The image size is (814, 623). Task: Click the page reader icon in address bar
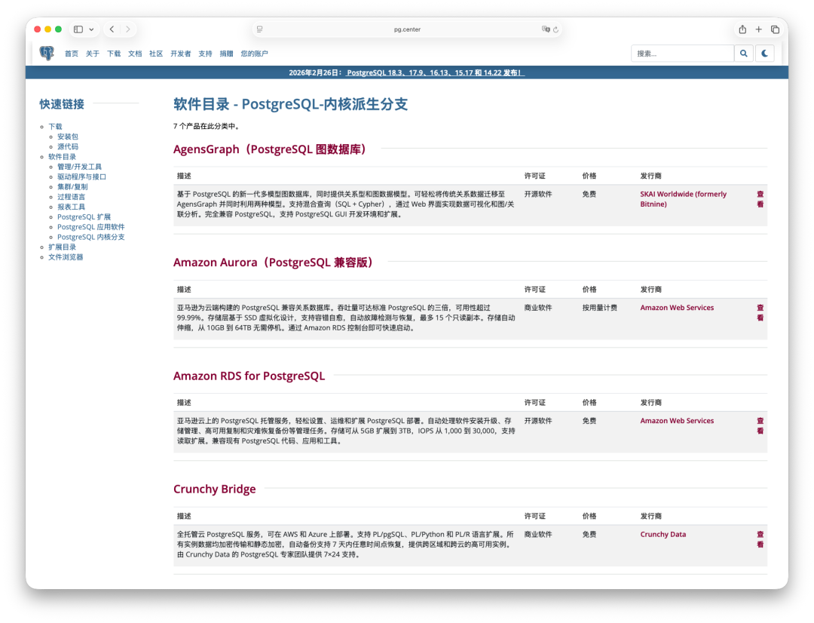click(x=259, y=29)
